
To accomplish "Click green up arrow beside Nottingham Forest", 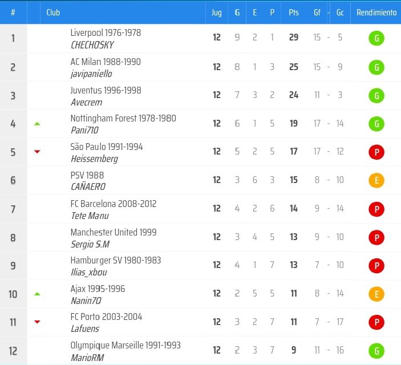I will 37,124.
